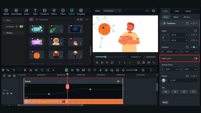
Task: Select the Mask sub-tab
Action: coord(176,17)
